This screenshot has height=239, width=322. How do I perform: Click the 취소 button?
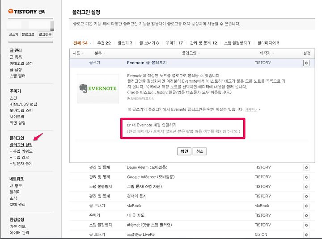199,151
